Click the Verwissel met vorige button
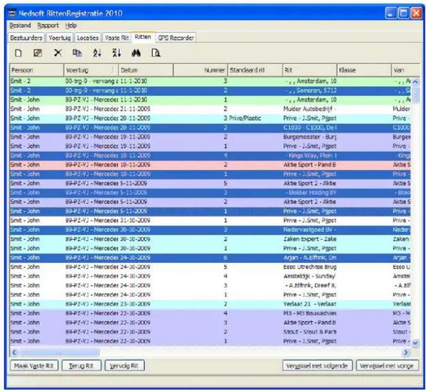The height and width of the screenshot is (390, 426). (x=387, y=366)
